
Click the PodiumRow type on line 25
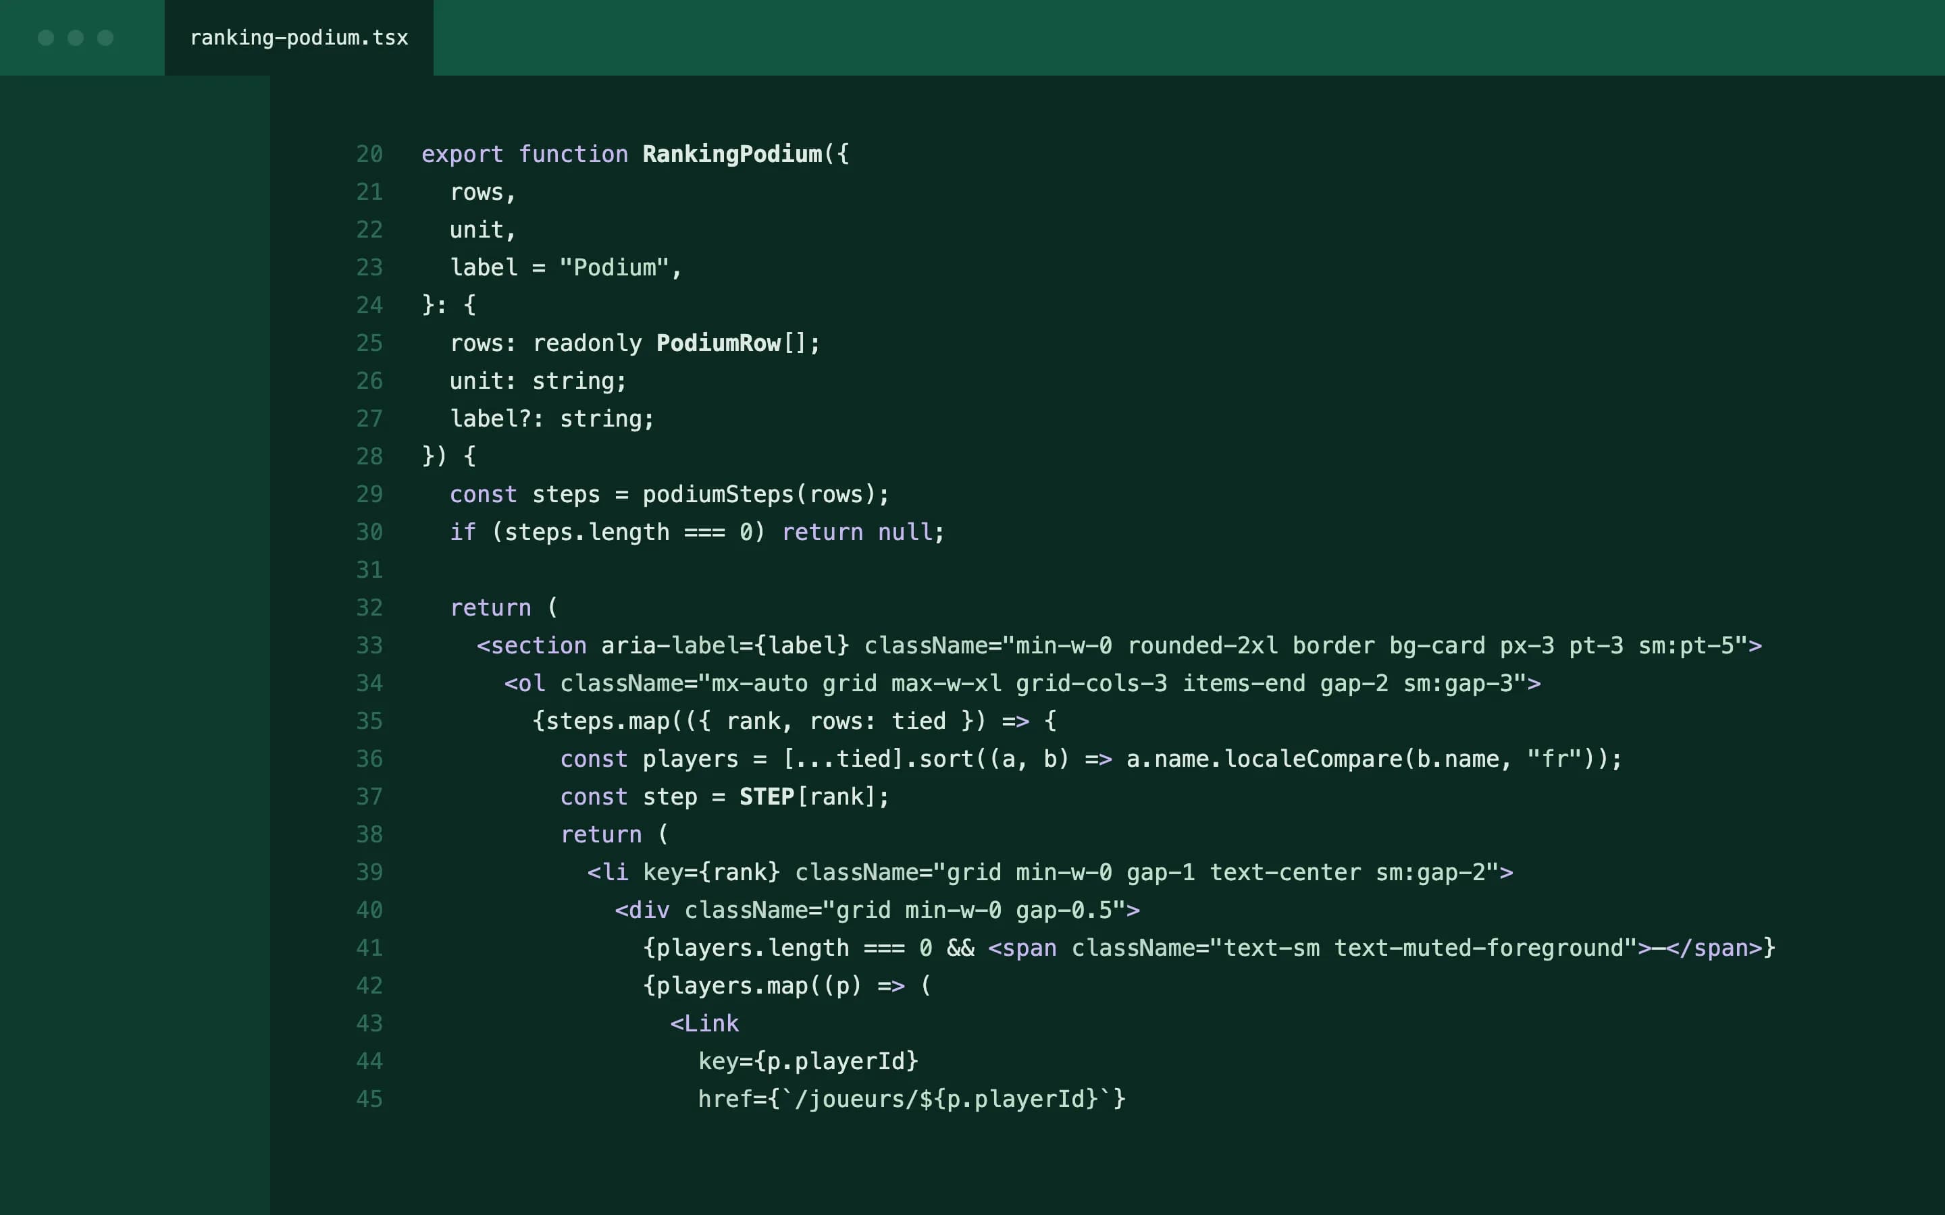(719, 343)
